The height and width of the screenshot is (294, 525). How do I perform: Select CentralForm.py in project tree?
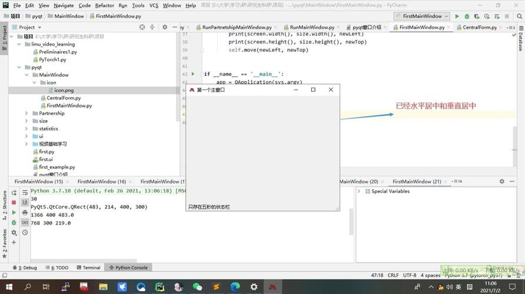pyautogui.click(x=64, y=98)
